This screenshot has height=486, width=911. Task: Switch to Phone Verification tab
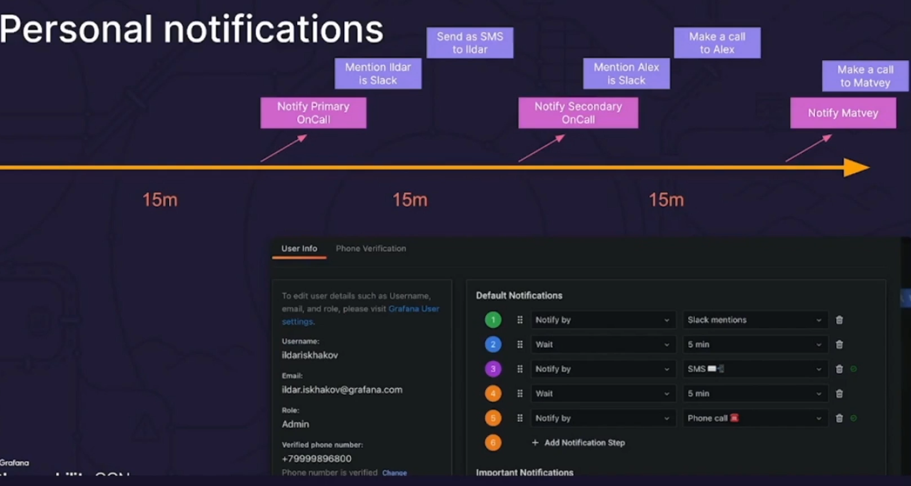(371, 248)
